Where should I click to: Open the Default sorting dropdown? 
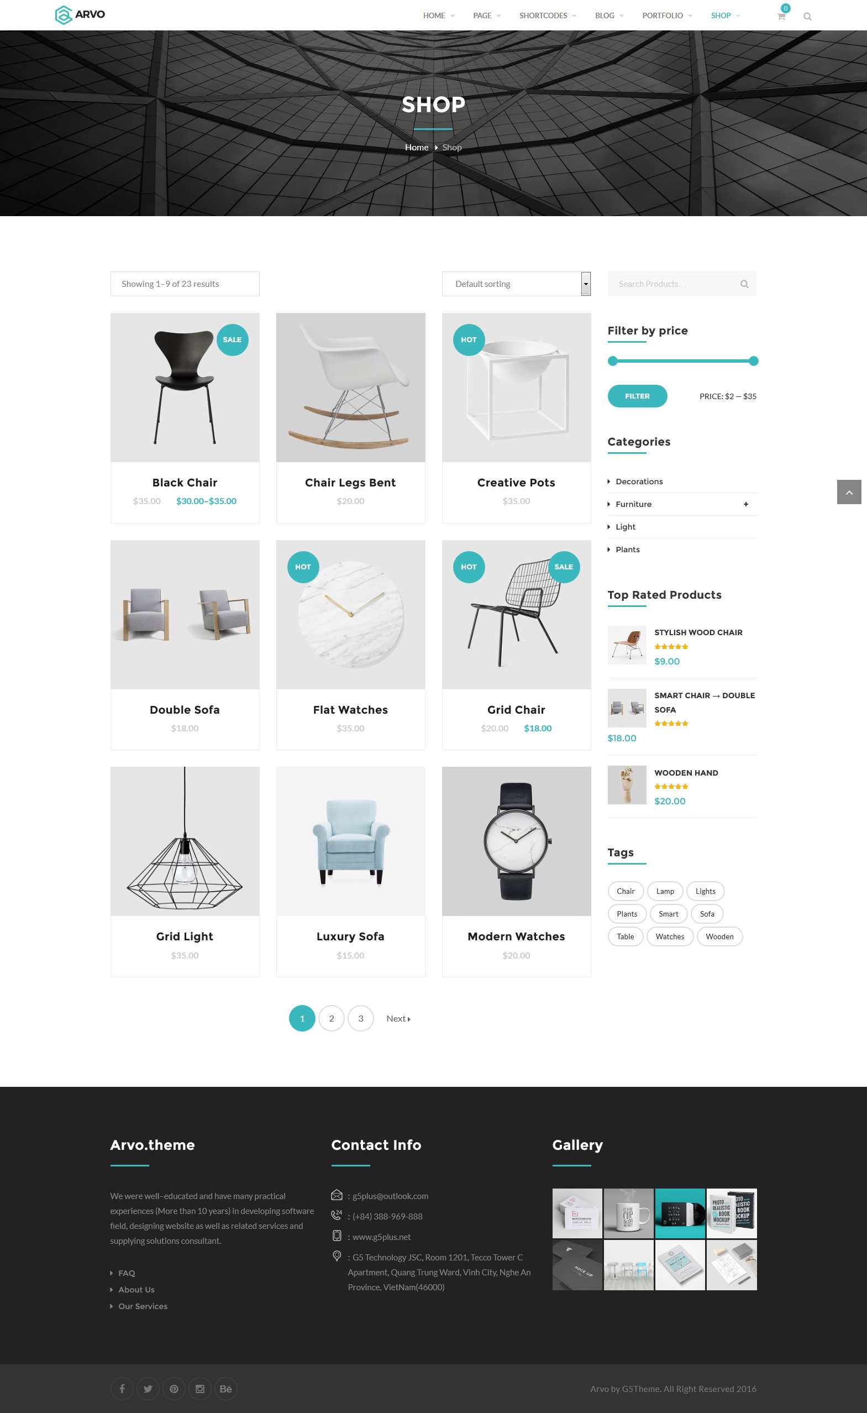[x=516, y=284]
